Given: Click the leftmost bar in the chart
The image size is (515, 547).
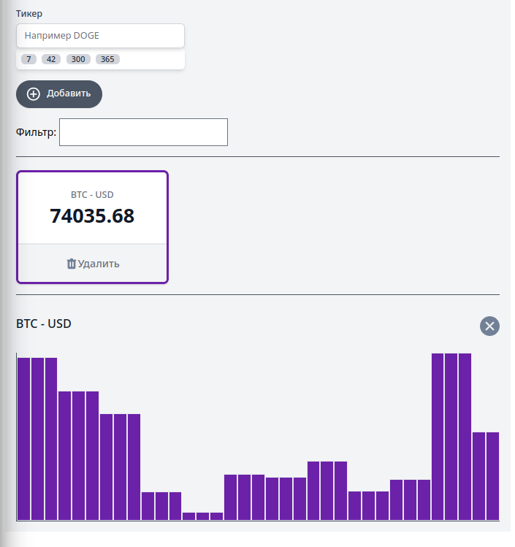Looking at the screenshot, I should (23, 438).
